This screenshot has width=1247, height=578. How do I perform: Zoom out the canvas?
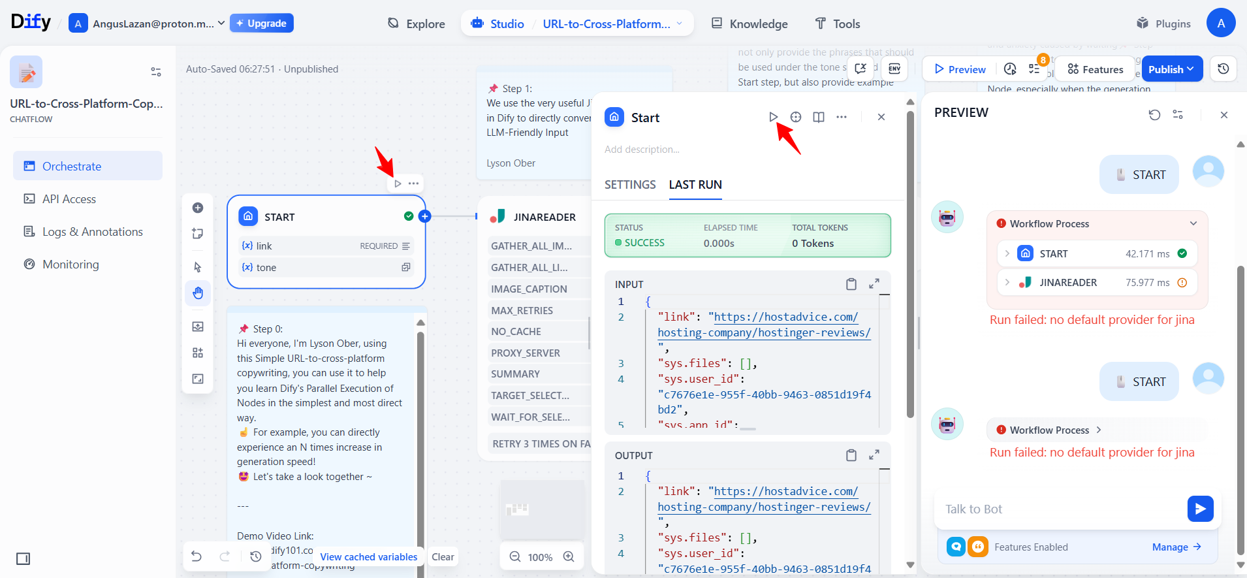(x=515, y=557)
